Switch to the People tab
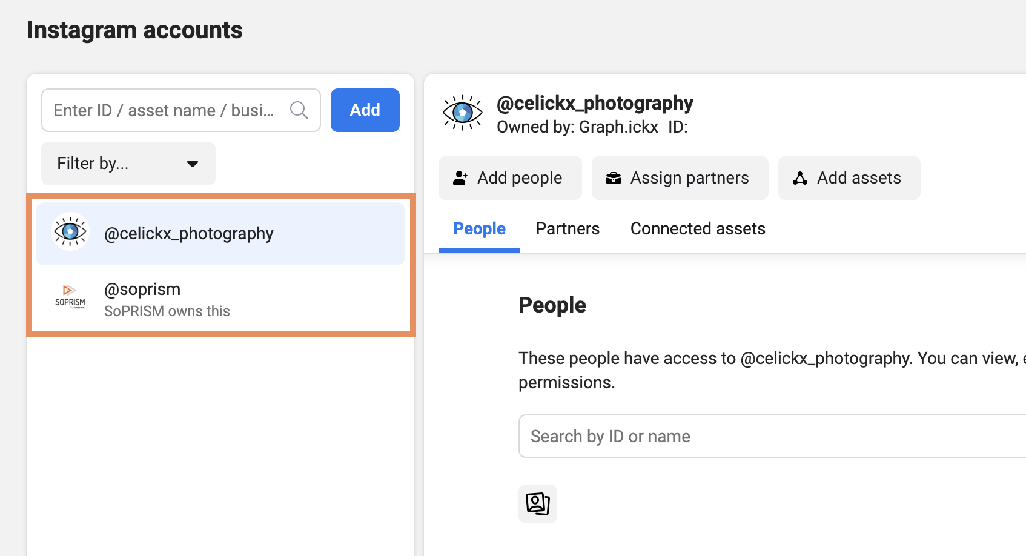This screenshot has width=1026, height=556. [x=479, y=229]
